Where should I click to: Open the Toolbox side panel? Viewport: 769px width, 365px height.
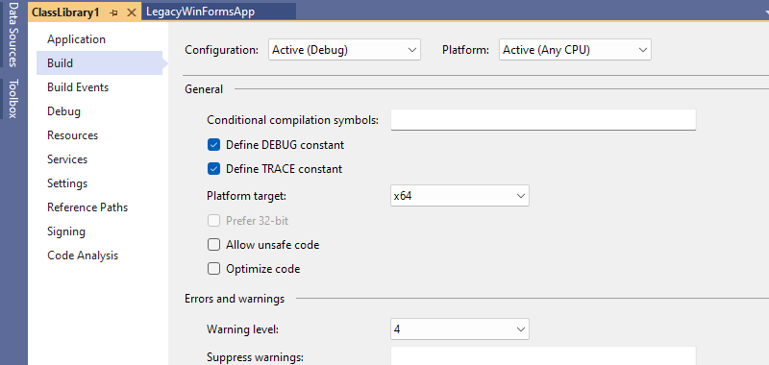click(13, 98)
